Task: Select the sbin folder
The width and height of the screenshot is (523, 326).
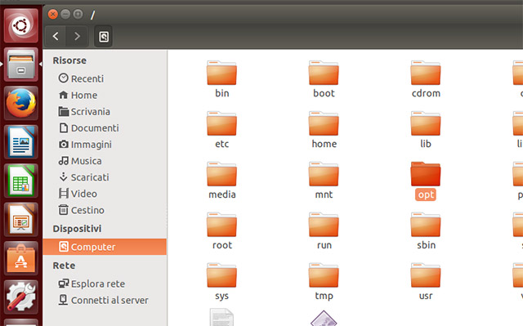Action: tap(426, 231)
